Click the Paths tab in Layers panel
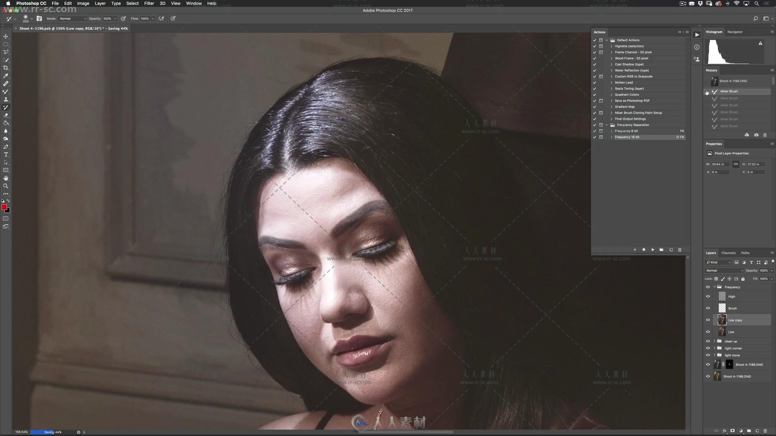The width and height of the screenshot is (776, 436). (745, 252)
